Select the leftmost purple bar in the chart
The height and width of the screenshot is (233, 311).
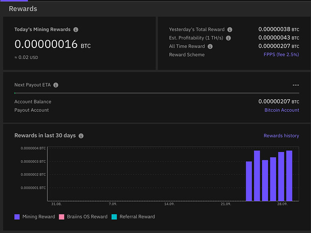pos(249,181)
